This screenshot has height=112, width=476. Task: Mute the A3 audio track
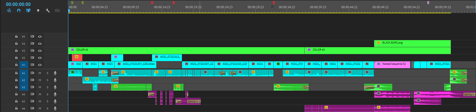point(40,87)
